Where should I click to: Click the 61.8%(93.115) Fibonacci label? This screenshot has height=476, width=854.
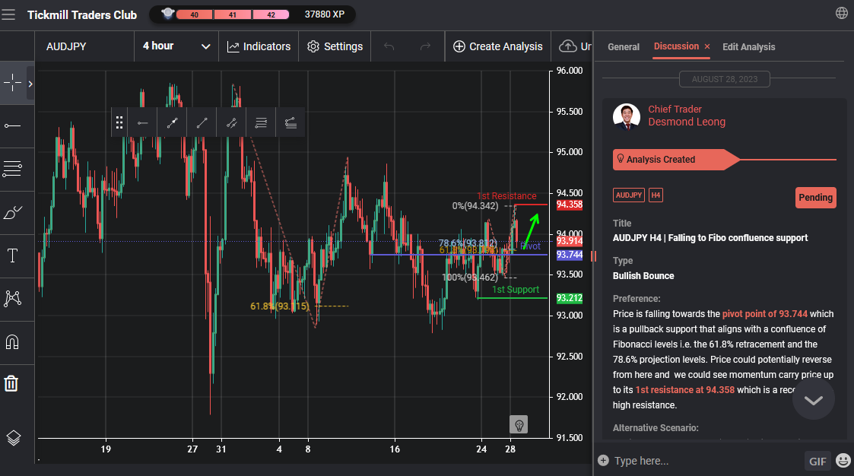tap(279, 306)
